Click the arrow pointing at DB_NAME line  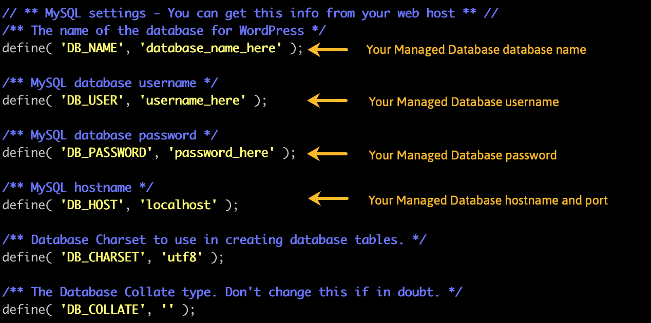pyautogui.click(x=328, y=50)
